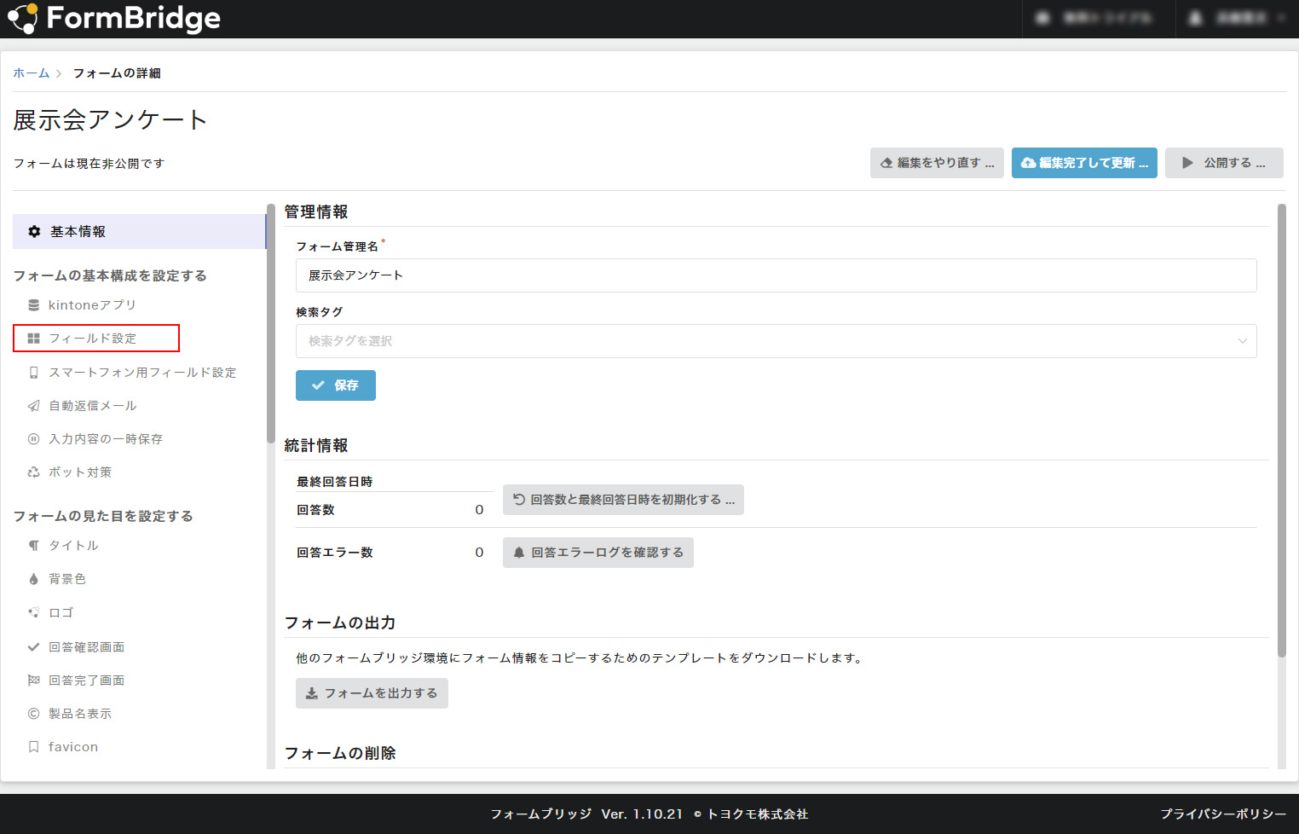Open トヨクモ株式会社 footer link
This screenshot has width=1299, height=834.
click(x=757, y=814)
